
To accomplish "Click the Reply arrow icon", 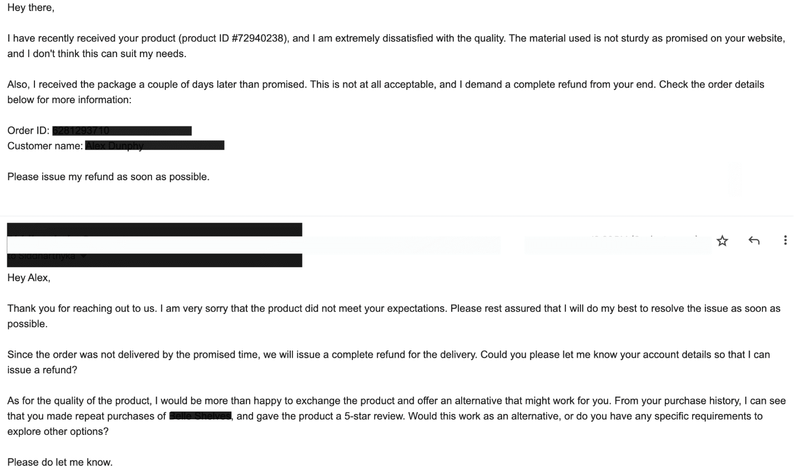I will [754, 241].
